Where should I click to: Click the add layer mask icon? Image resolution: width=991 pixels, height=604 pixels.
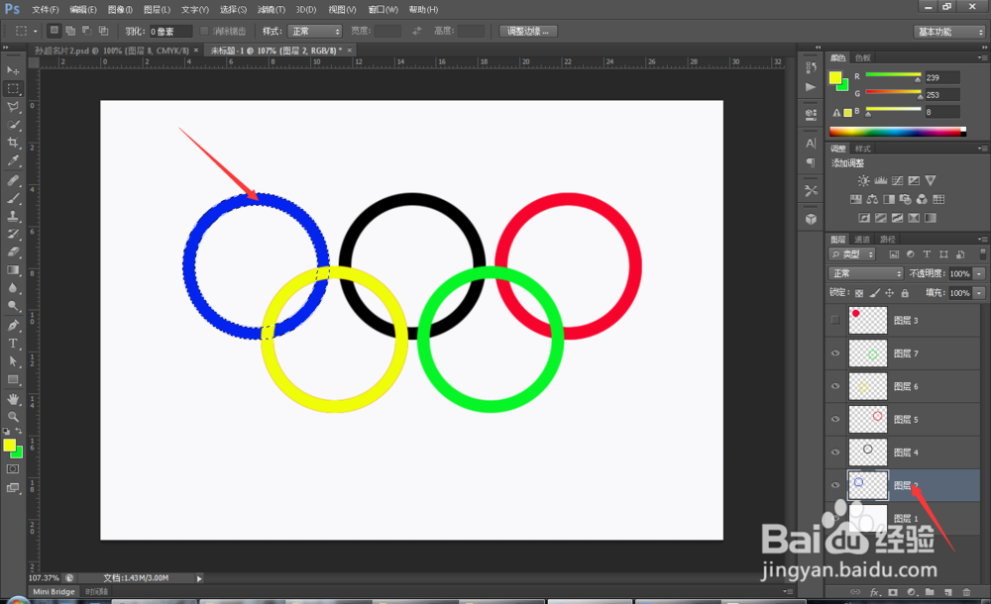tap(893, 592)
